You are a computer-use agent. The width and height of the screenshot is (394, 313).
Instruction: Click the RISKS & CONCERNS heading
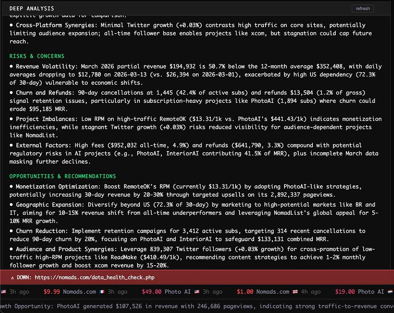[x=37, y=56]
